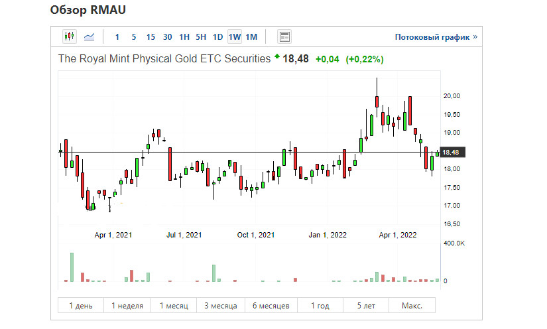547x329 pixels.
Task: Open the news table panel icon
Action: coord(284,36)
